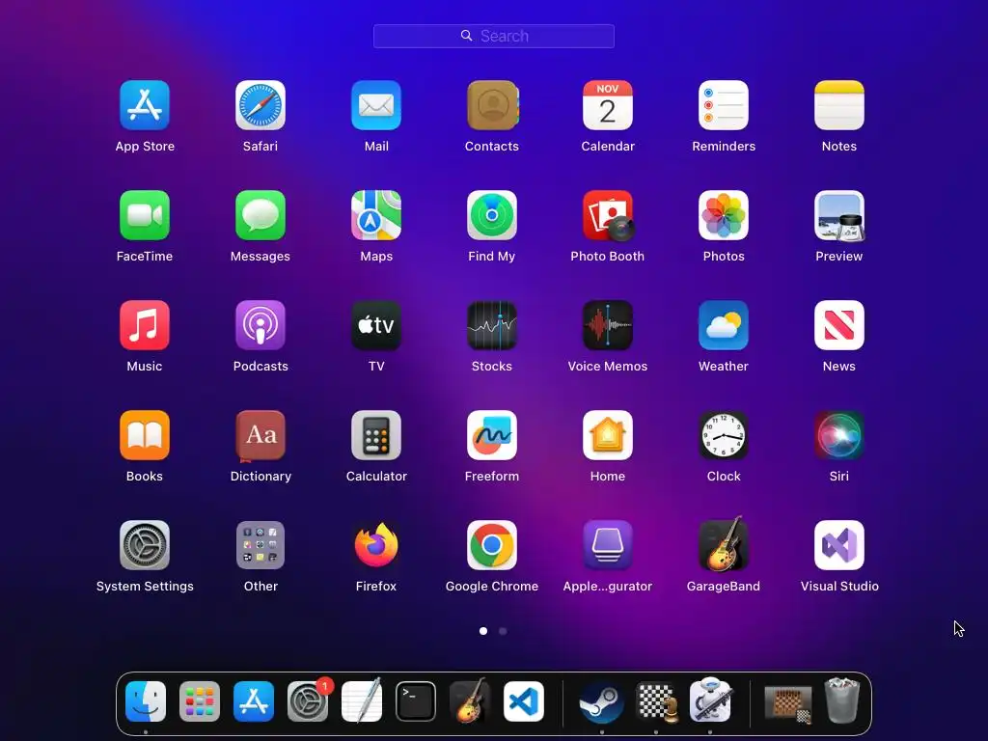Open System Settings with badge in Dock
The height and width of the screenshot is (741, 988).
click(x=308, y=701)
